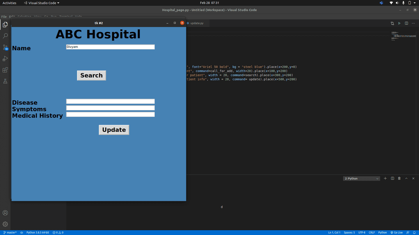Minimize the tk #2 window

tap(167, 23)
